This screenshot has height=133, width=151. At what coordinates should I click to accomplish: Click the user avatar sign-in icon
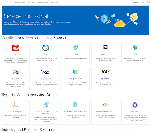148,2
